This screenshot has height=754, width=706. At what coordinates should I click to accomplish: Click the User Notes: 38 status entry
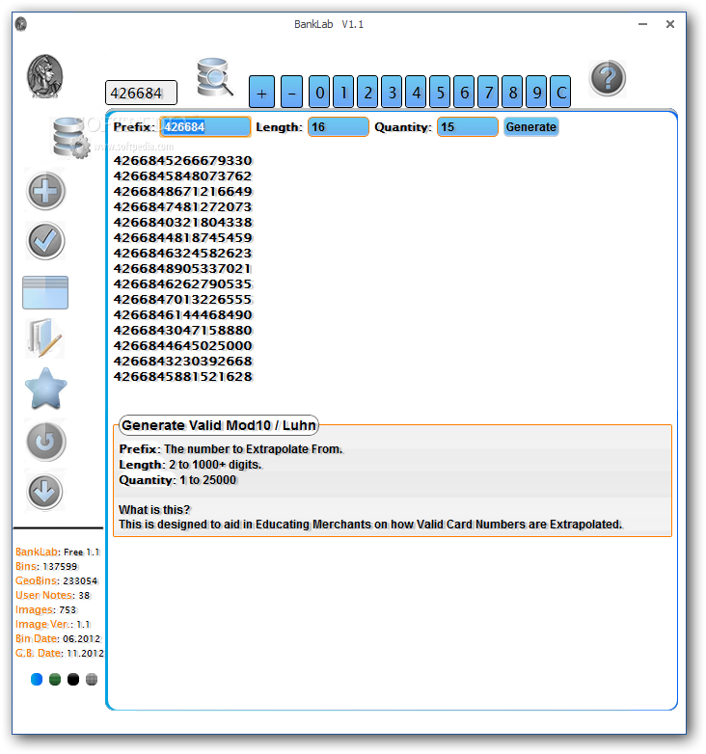pyautogui.click(x=53, y=595)
